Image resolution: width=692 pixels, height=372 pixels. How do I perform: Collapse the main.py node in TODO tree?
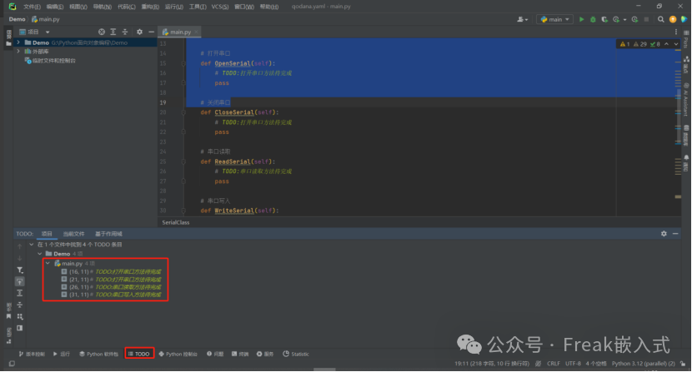click(x=48, y=263)
